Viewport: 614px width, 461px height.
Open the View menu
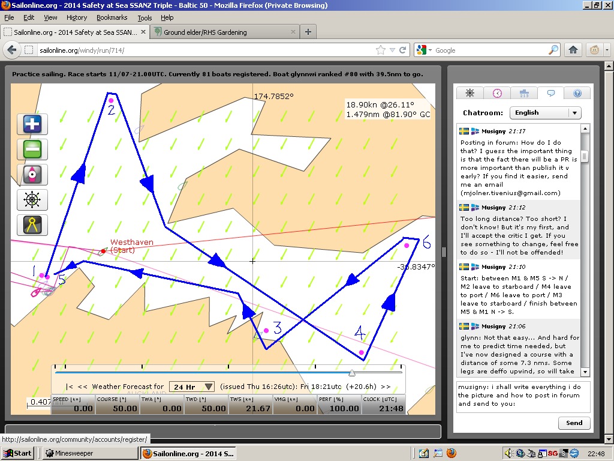point(50,17)
